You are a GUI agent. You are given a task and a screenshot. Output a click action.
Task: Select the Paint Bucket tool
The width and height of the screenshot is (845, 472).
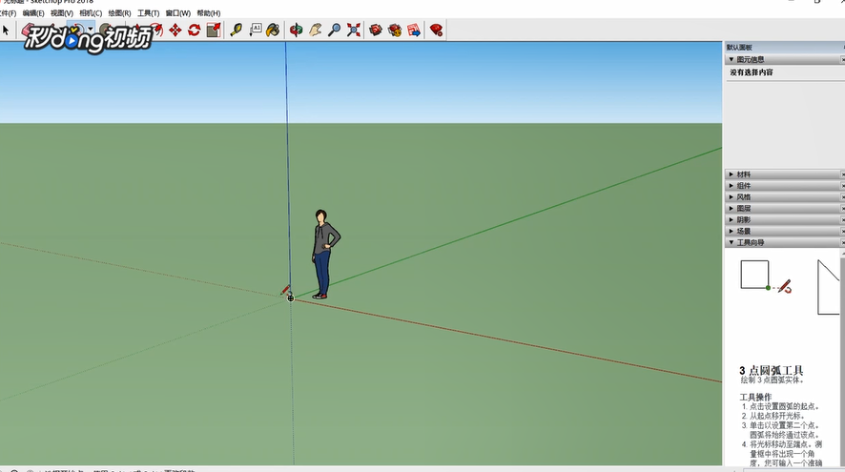coord(273,31)
